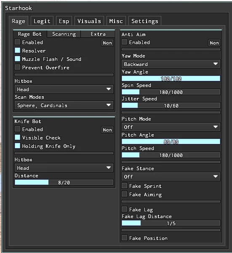
Task: Open the Knife Bot Hitbox dropdown
Action: 64,168
